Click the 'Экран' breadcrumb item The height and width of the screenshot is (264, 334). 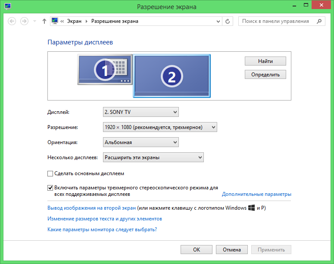coord(74,21)
